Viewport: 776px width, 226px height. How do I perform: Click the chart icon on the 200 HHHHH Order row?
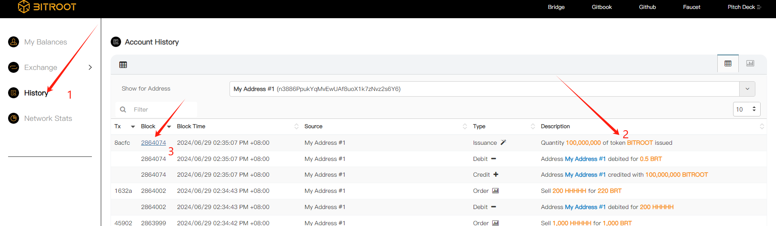tap(495, 191)
